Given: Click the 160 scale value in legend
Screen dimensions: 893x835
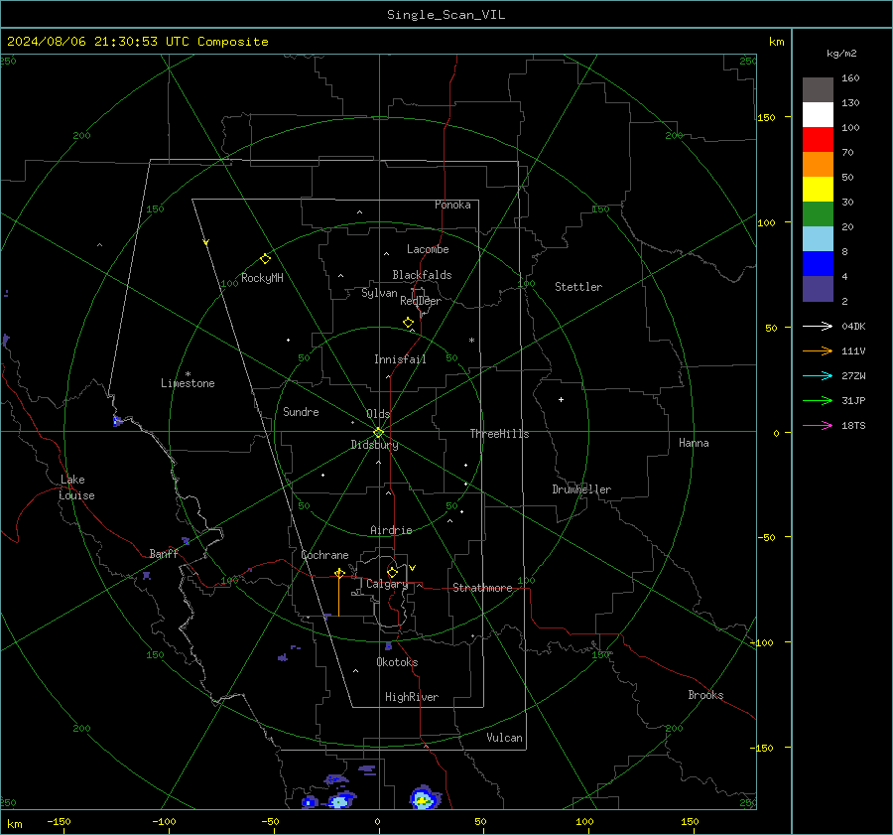Looking at the screenshot, I should coord(850,78).
